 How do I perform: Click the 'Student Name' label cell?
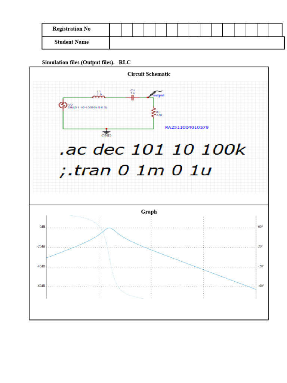(x=75, y=43)
